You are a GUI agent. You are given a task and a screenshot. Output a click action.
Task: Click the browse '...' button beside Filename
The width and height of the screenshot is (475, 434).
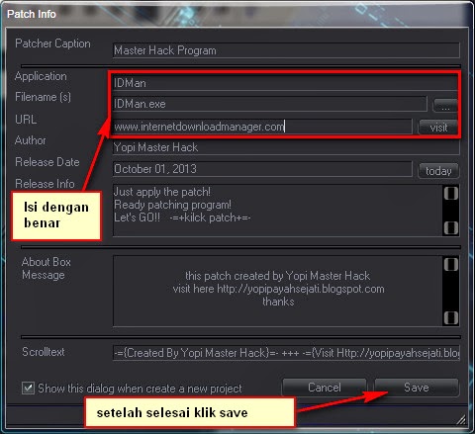(445, 106)
